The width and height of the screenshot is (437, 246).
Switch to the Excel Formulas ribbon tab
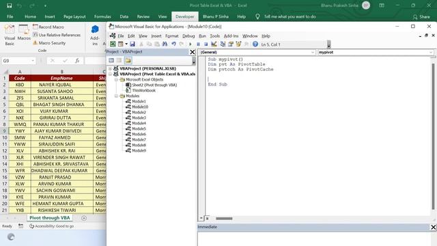(x=102, y=16)
